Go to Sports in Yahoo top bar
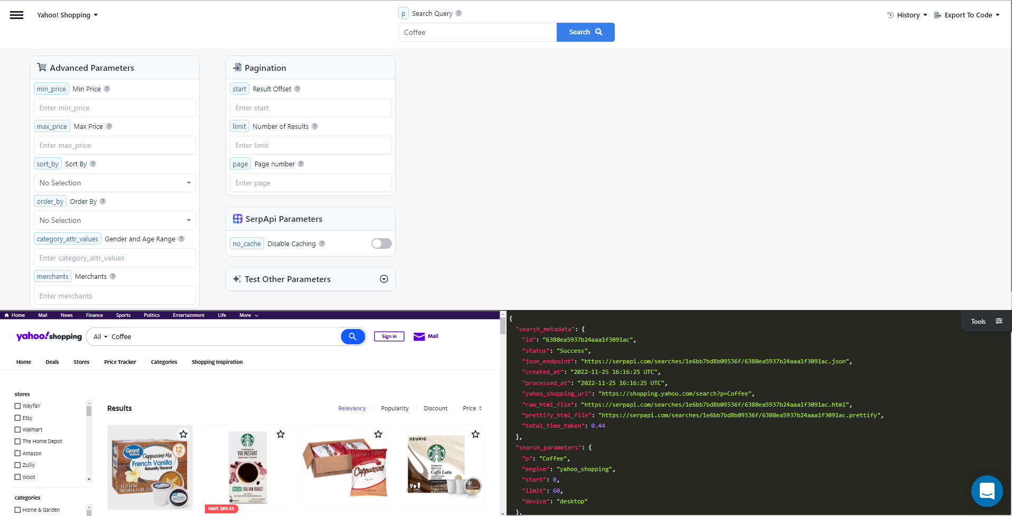The image size is (1012, 516). click(x=123, y=315)
